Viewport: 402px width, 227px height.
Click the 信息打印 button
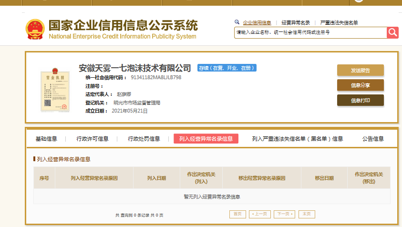[361, 100]
